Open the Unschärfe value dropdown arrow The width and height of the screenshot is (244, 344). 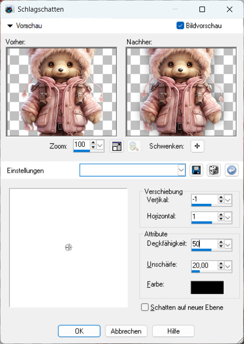[228, 266]
